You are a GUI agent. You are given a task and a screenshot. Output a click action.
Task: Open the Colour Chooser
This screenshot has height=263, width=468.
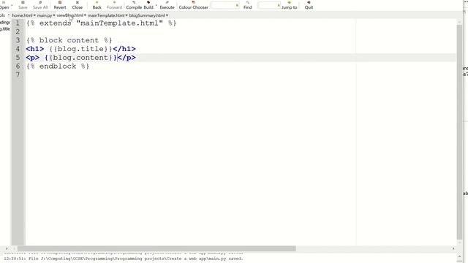pyautogui.click(x=193, y=5)
